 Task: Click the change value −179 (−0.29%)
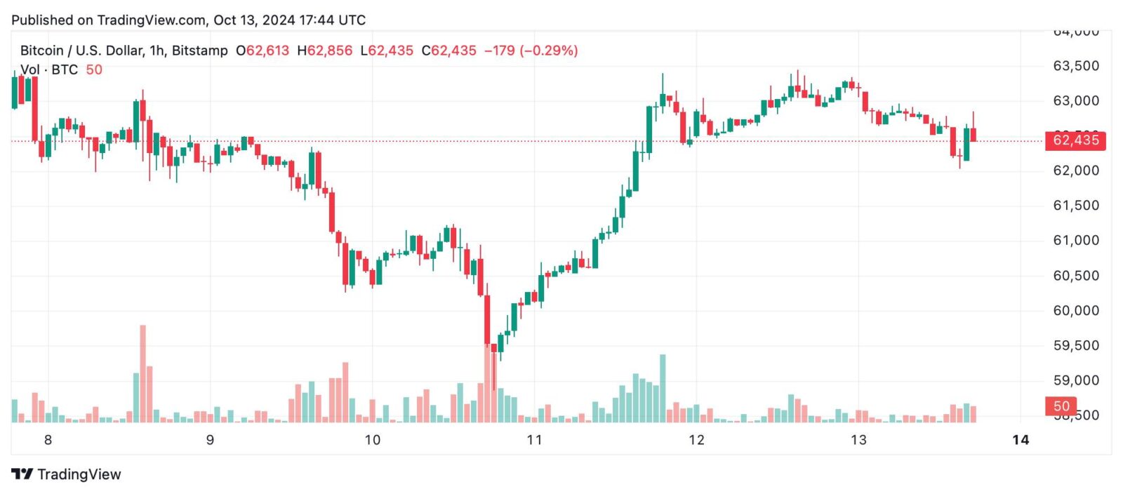(531, 51)
